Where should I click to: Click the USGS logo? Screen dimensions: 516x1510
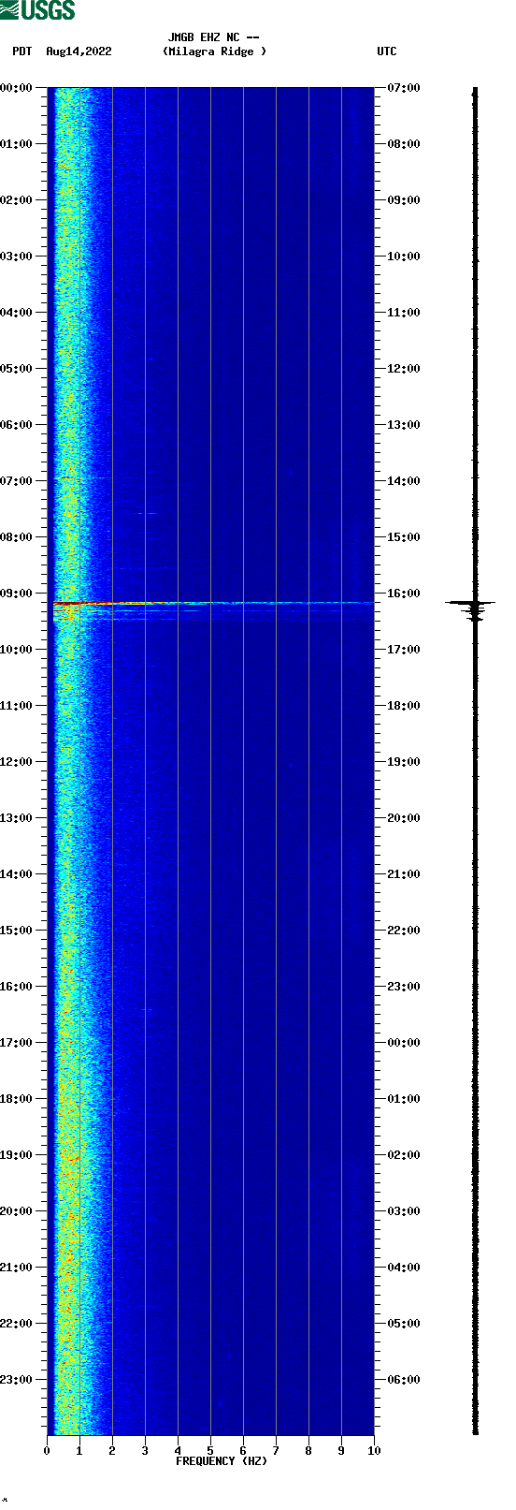click(37, 10)
